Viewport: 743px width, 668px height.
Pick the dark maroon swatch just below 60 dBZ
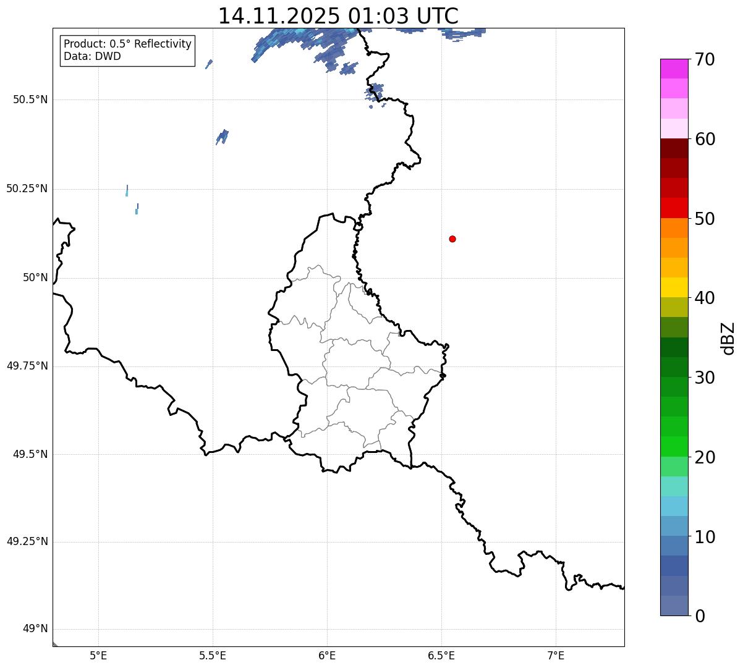[x=674, y=148]
